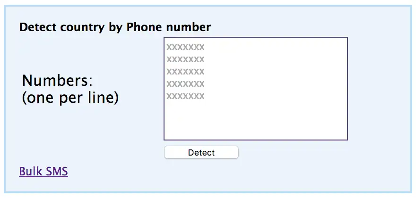
Task: Follow the underlined Bulk SMS hyperlink
Action: pos(43,171)
